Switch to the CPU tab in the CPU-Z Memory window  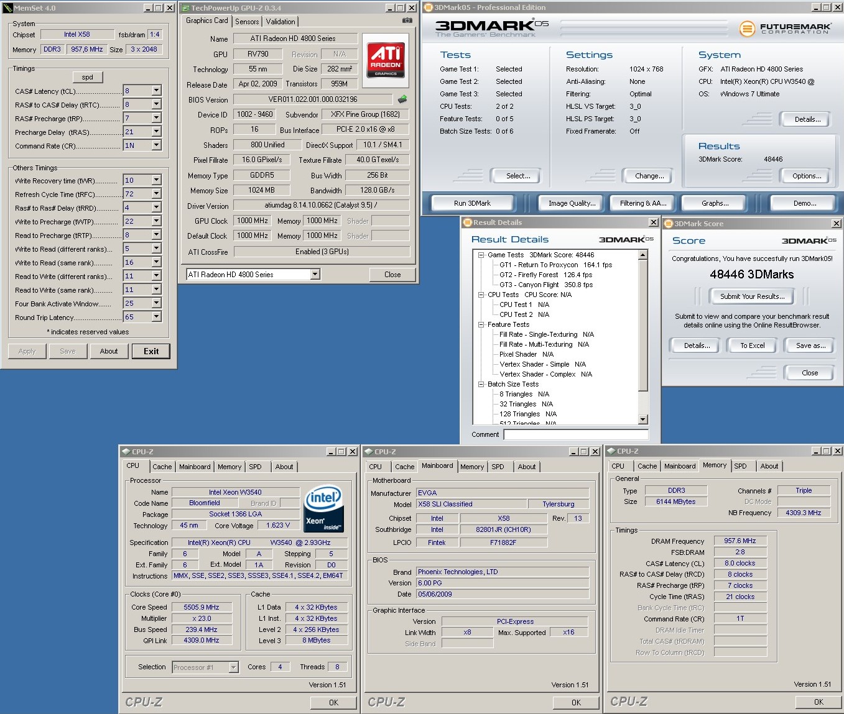618,466
